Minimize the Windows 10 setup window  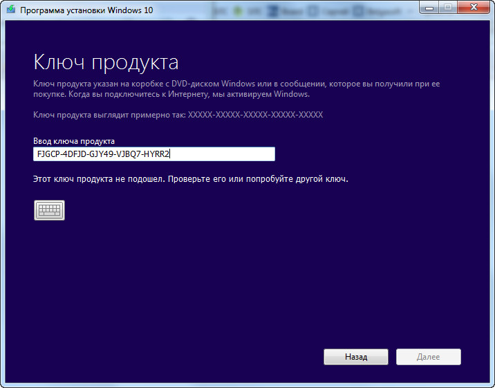tap(429, 8)
